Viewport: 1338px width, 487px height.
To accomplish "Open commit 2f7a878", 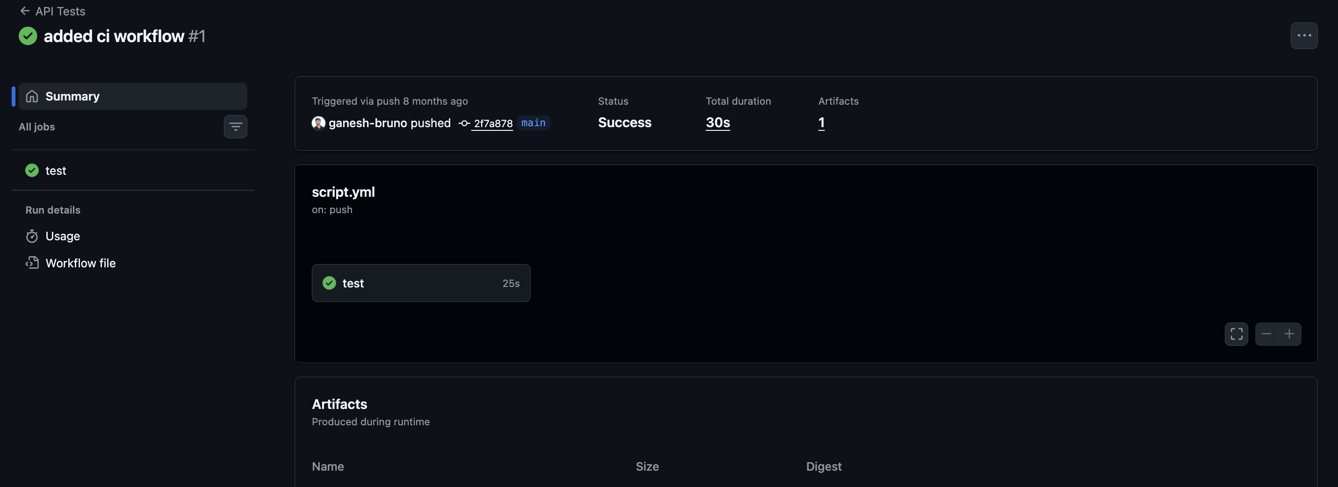I will [x=492, y=123].
